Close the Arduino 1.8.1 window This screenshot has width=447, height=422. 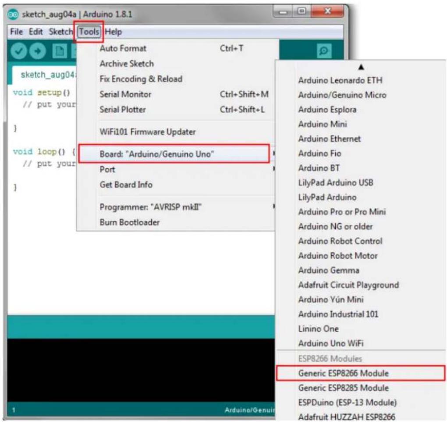[327, 12]
